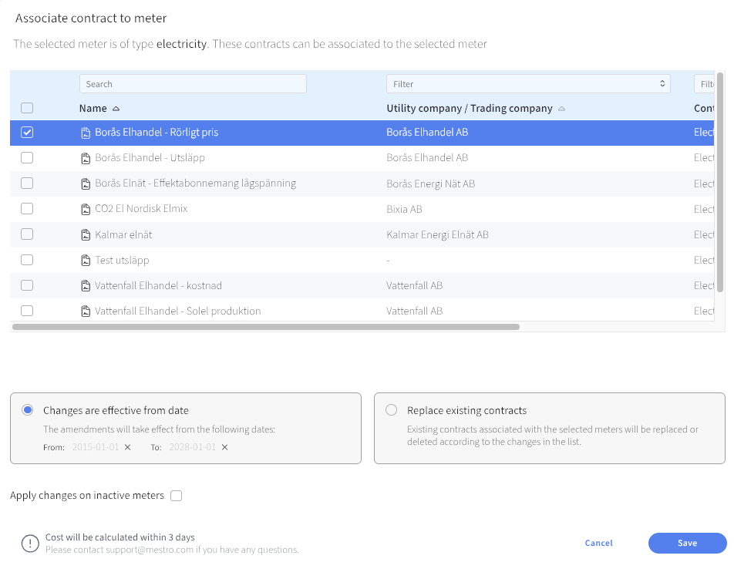Click the Test utsläpp row name
This screenshot has height=569, width=734.
click(x=122, y=260)
